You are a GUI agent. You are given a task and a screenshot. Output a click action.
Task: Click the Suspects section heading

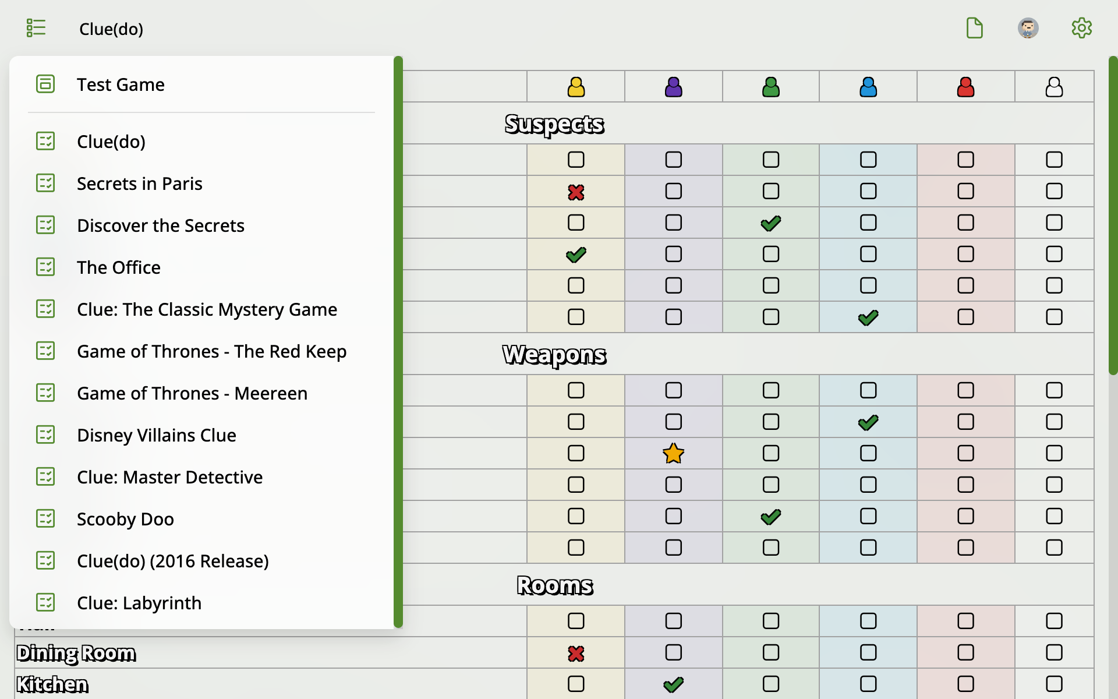pyautogui.click(x=554, y=123)
